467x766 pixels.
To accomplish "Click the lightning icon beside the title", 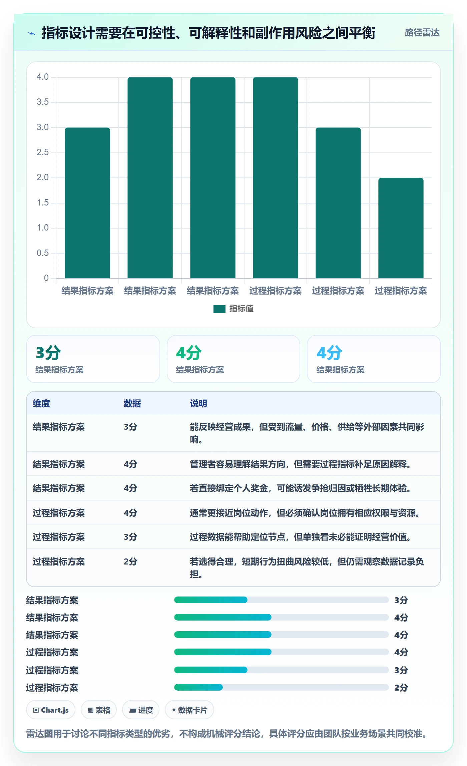I will (32, 33).
